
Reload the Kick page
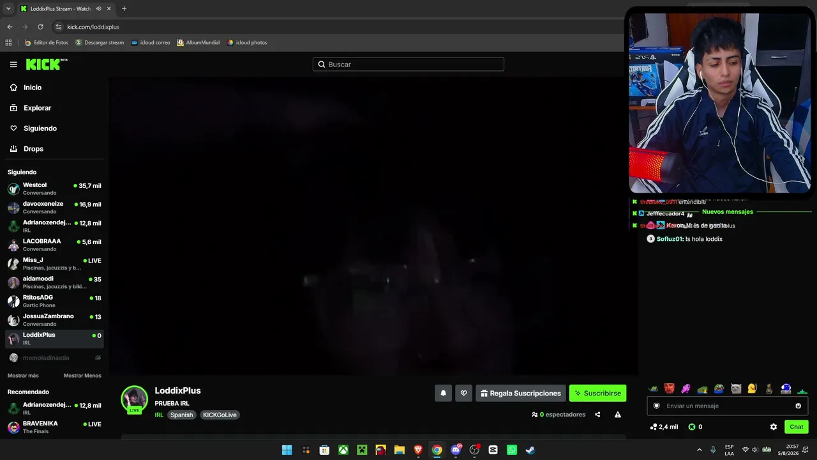(40, 27)
